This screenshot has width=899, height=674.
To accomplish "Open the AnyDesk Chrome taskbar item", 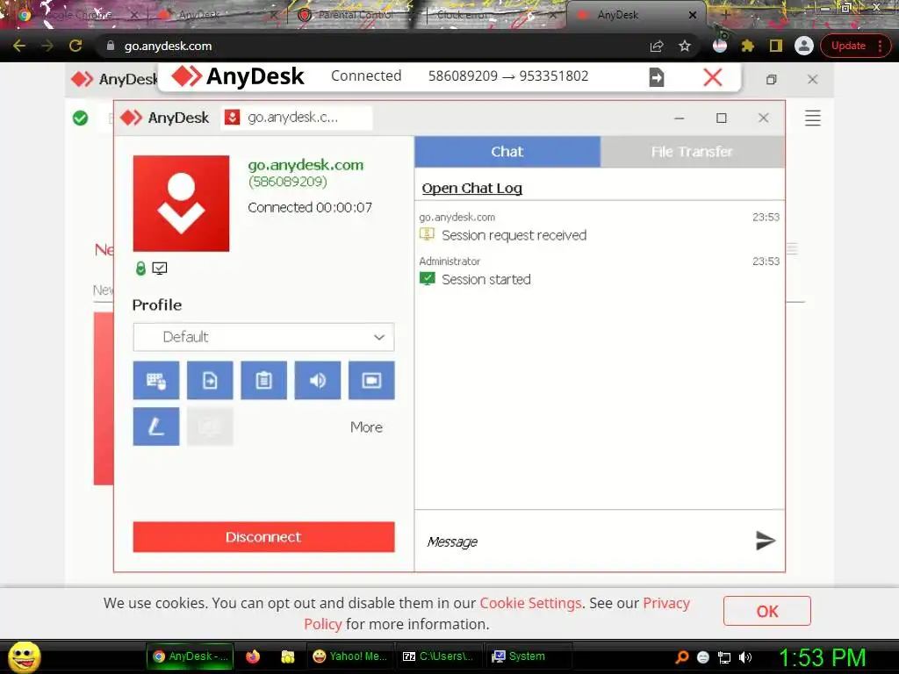I will (191, 656).
